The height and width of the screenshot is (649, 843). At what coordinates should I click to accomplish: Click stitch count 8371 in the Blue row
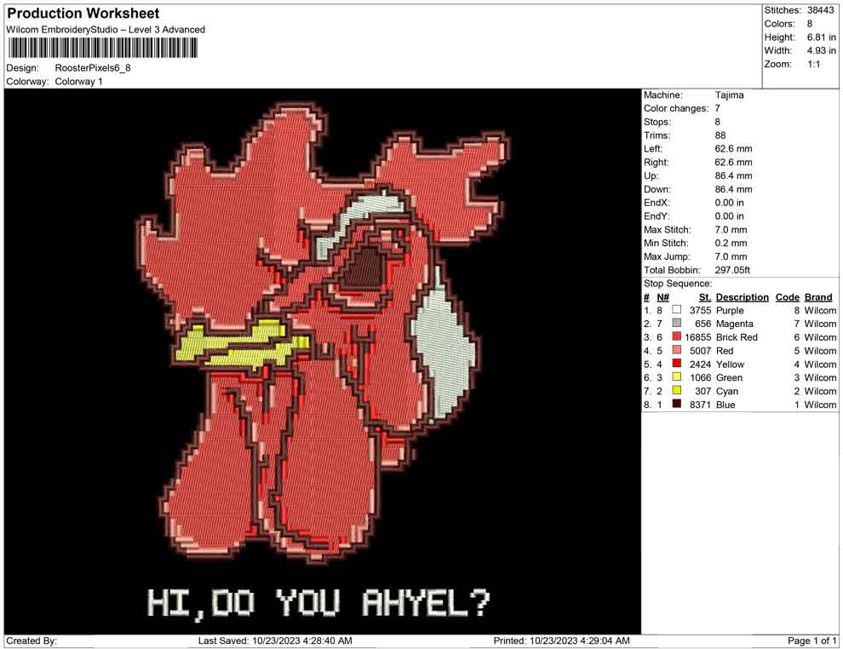pyautogui.click(x=701, y=405)
